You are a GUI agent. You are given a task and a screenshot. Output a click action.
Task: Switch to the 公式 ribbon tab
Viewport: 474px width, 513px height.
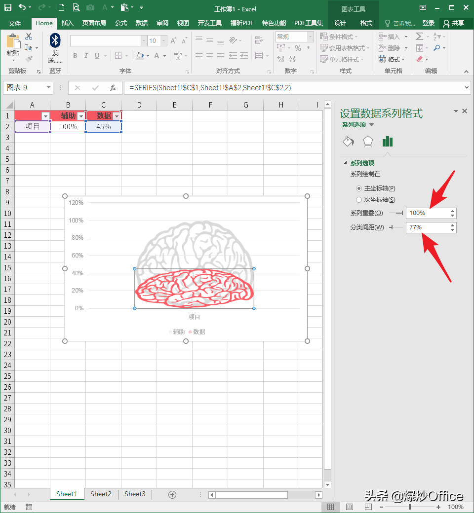coord(121,23)
